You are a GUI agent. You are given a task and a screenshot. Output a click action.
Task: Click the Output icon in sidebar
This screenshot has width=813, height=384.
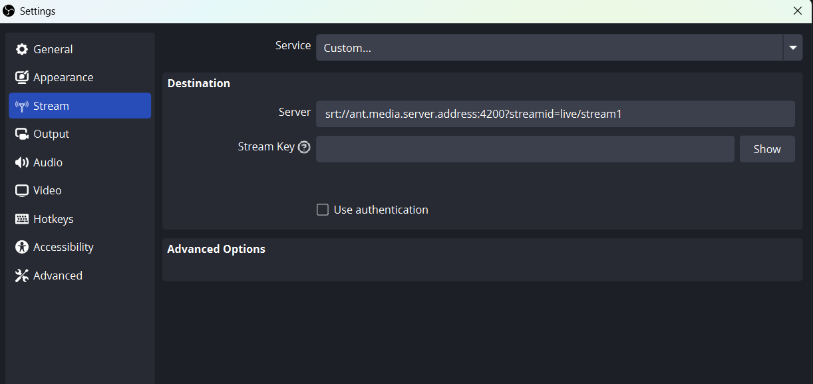pos(22,134)
